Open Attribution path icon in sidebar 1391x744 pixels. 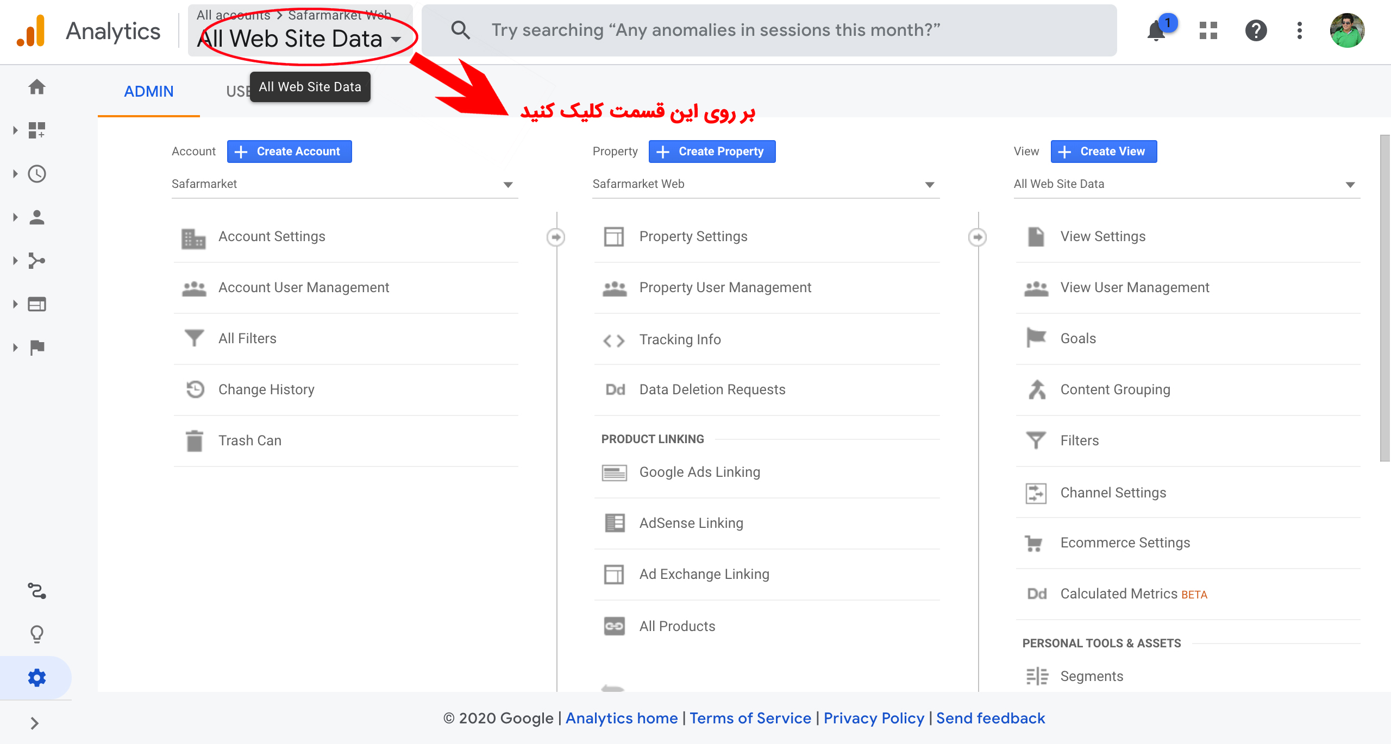[37, 591]
